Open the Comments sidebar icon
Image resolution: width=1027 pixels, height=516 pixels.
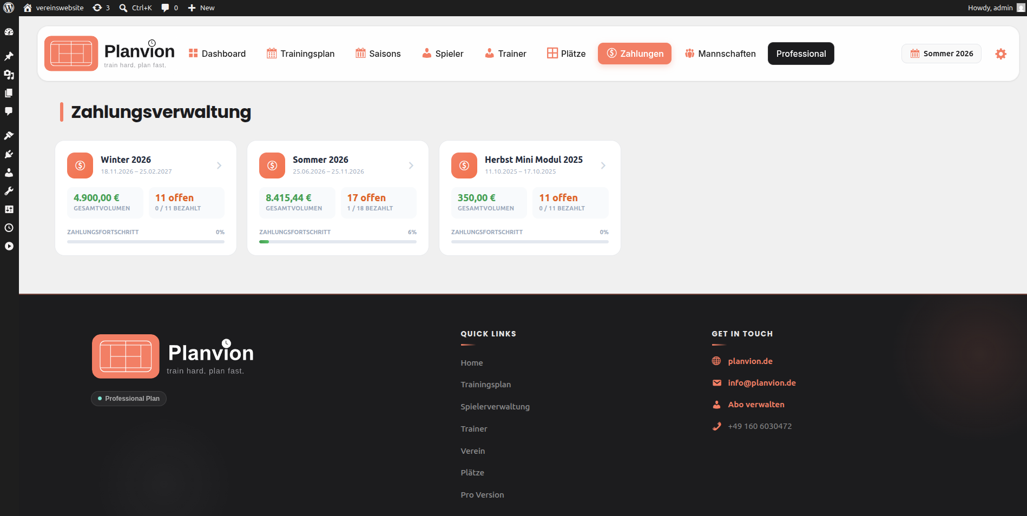point(9,111)
